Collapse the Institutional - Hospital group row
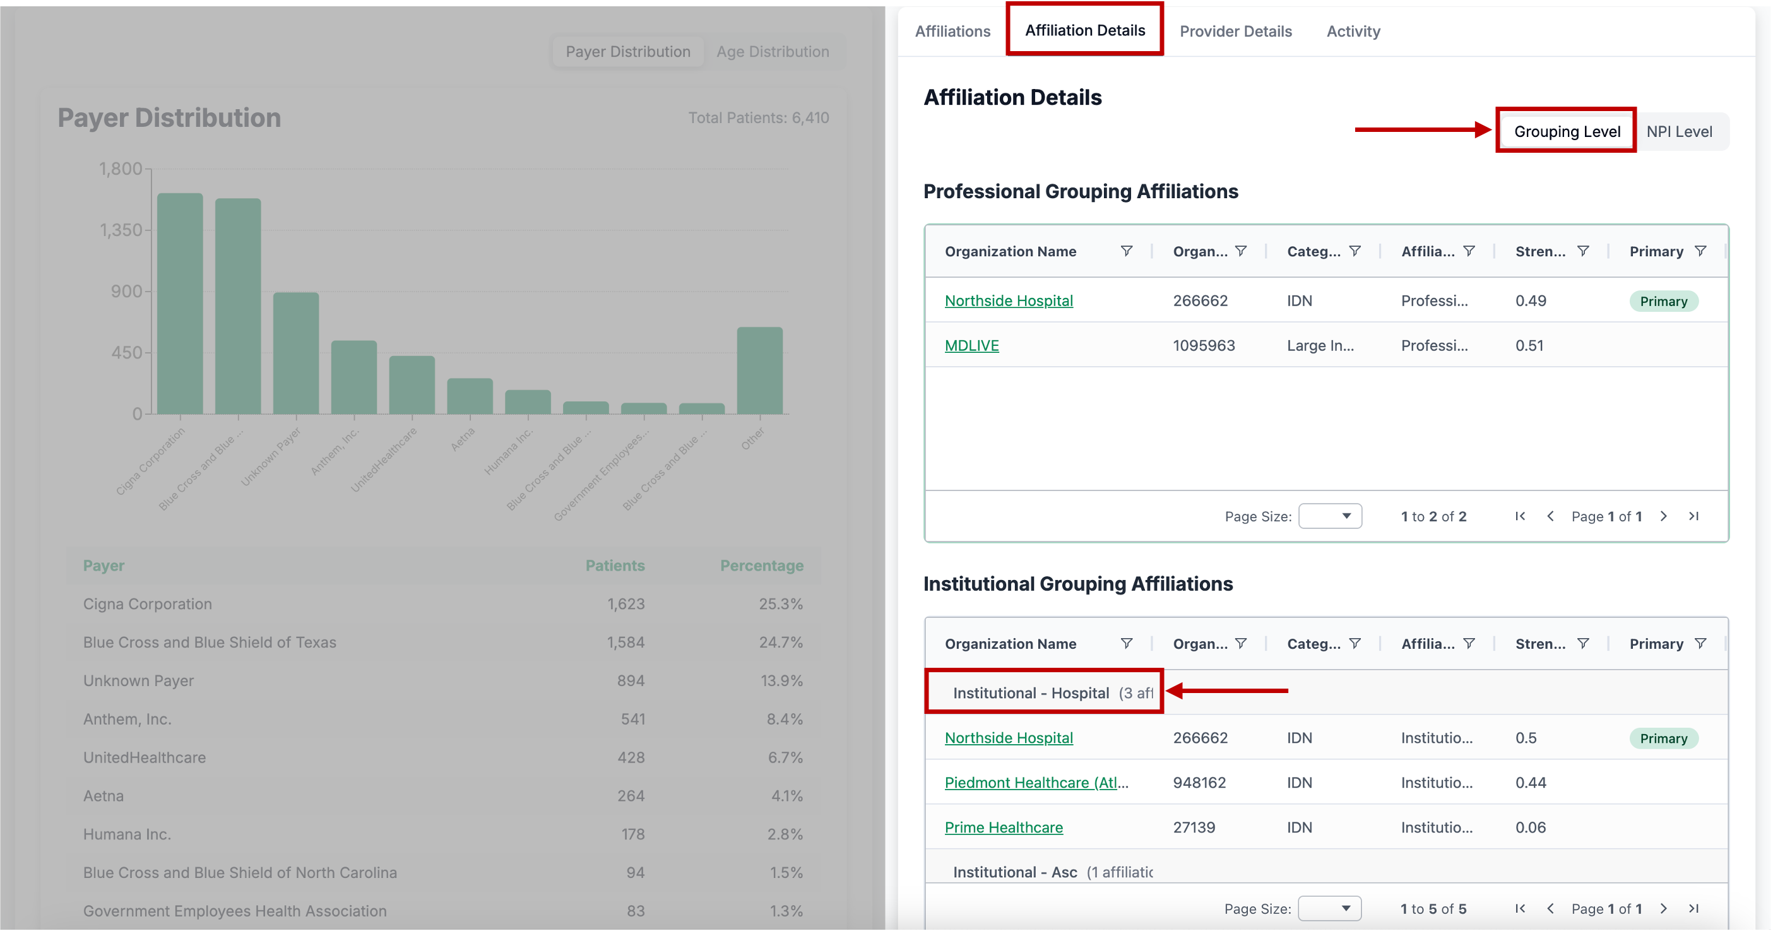The height and width of the screenshot is (931, 1773). 1030,693
